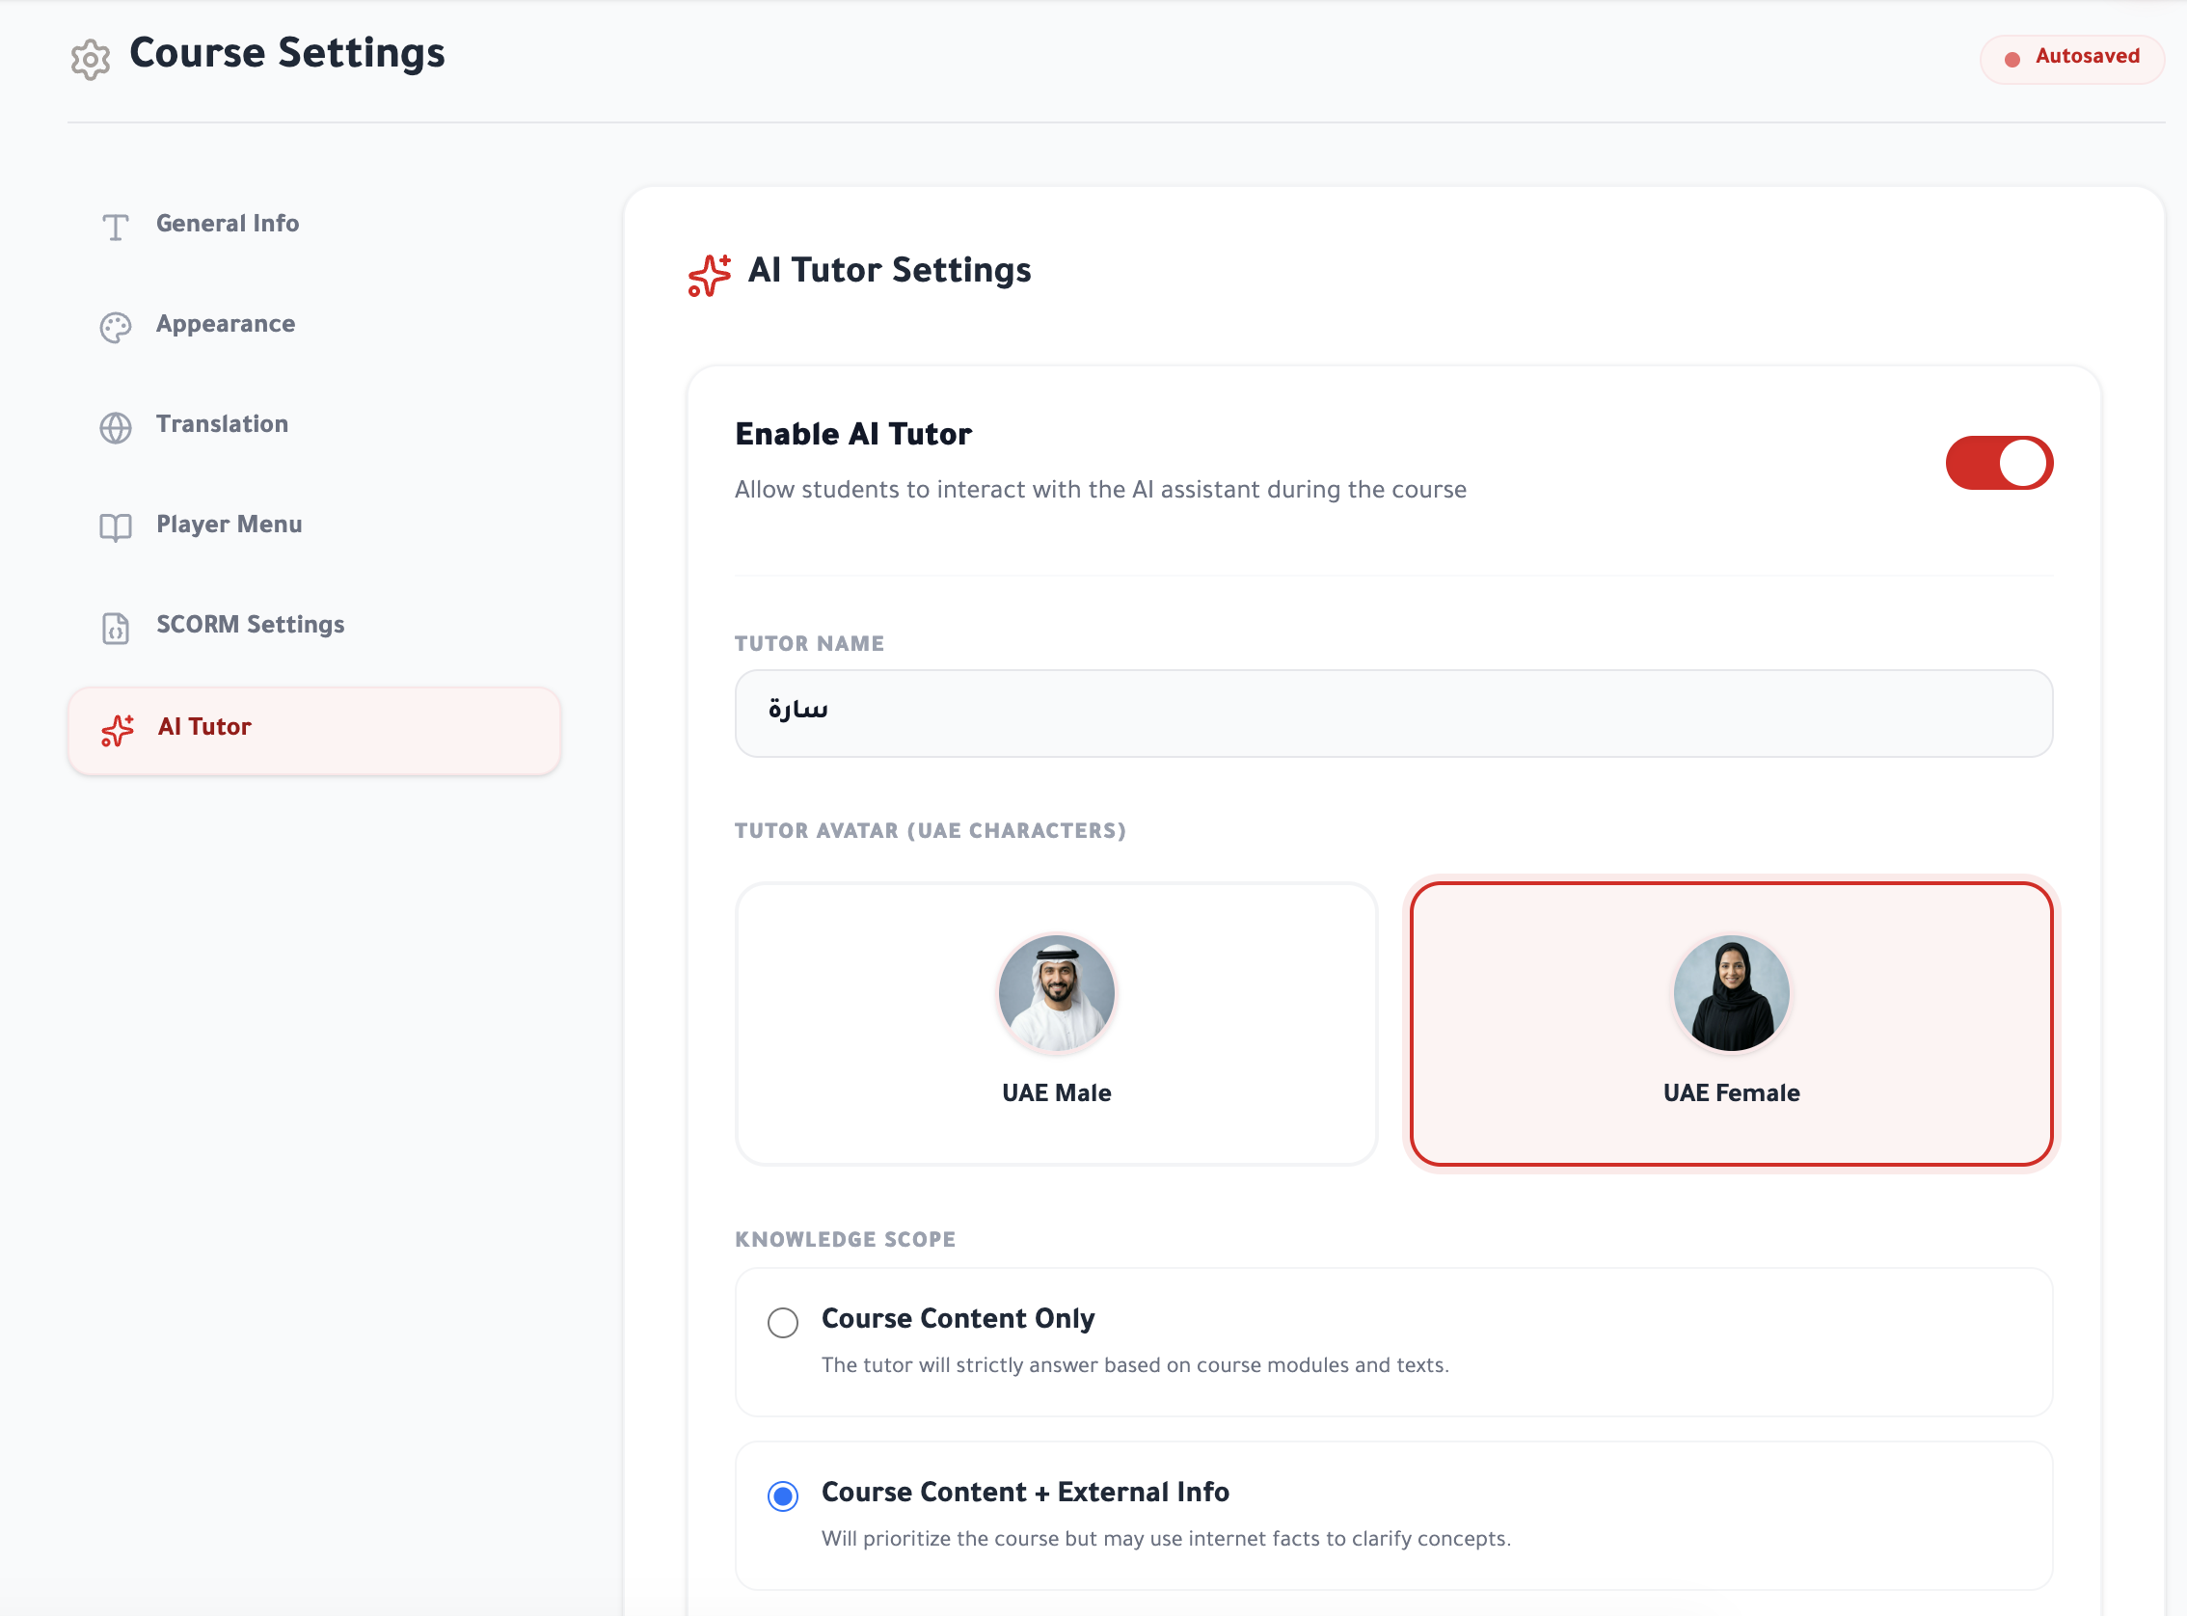Click the sparkle icon beside AI Tutor Settings
The height and width of the screenshot is (1616, 2187).
(709, 275)
